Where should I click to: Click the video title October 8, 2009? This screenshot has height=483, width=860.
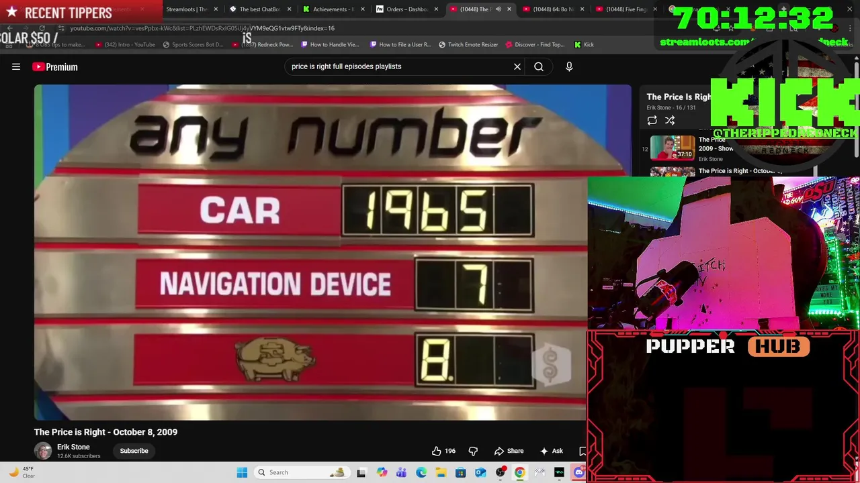pyautogui.click(x=105, y=432)
